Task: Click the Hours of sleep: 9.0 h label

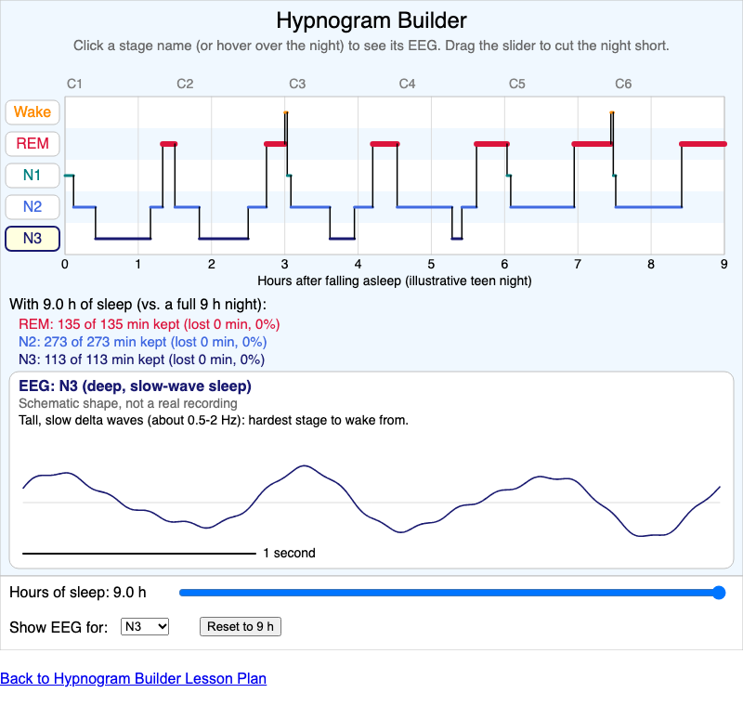Action: coord(78,593)
